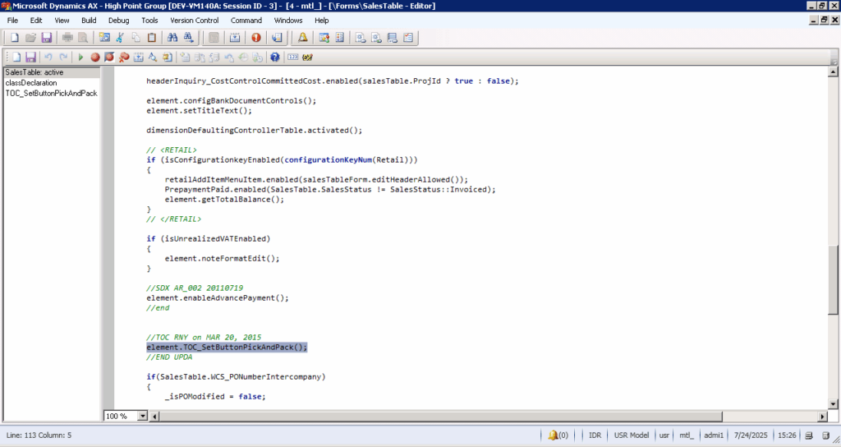
Task: Click the Print toolbar icon
Action: pyautogui.click(x=67, y=38)
